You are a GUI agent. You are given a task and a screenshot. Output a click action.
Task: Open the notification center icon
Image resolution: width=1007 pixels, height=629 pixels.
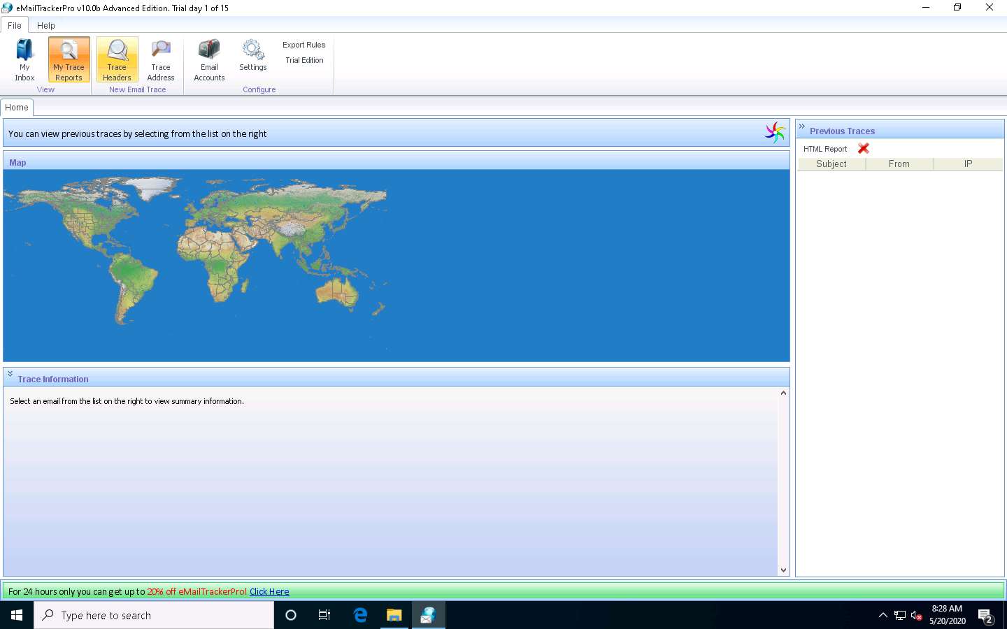pyautogui.click(x=985, y=616)
